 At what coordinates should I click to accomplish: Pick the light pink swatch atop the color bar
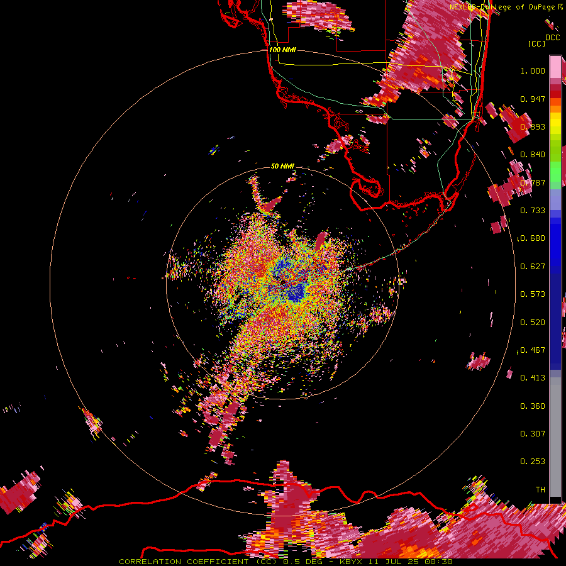[555, 67]
